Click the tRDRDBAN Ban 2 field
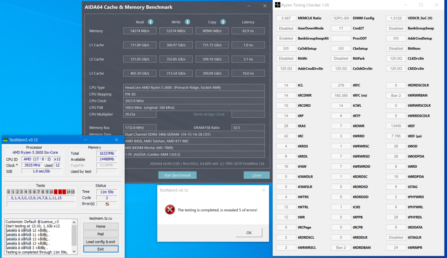The width and height of the screenshot is (447, 258). [341, 248]
